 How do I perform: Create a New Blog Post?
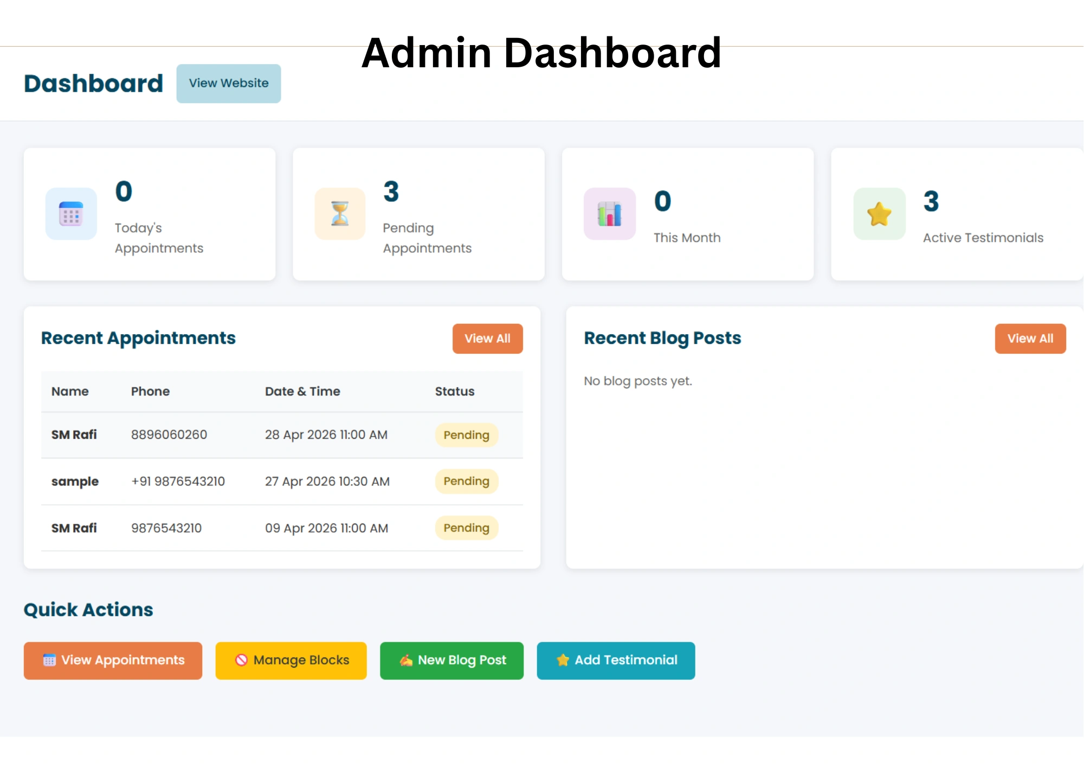click(x=452, y=661)
